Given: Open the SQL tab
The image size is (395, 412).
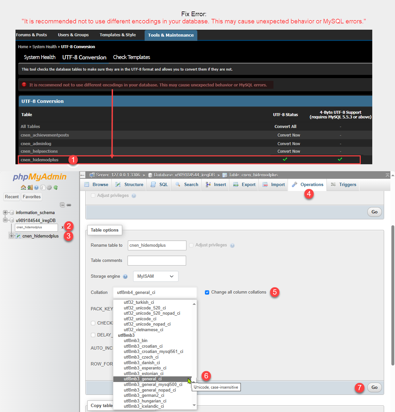Looking at the screenshot, I should pyautogui.click(x=159, y=185).
